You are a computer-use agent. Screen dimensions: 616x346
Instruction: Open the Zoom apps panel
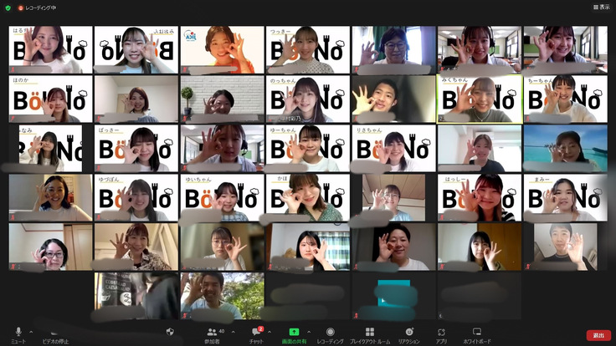tap(441, 333)
